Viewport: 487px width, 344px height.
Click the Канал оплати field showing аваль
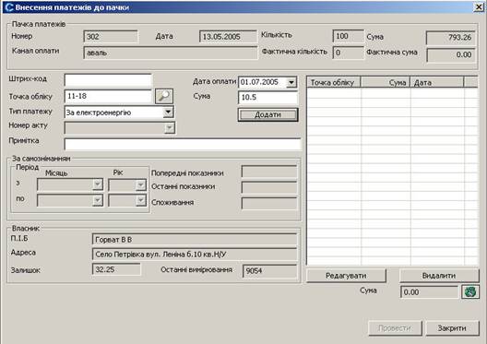pyautogui.click(x=171, y=53)
